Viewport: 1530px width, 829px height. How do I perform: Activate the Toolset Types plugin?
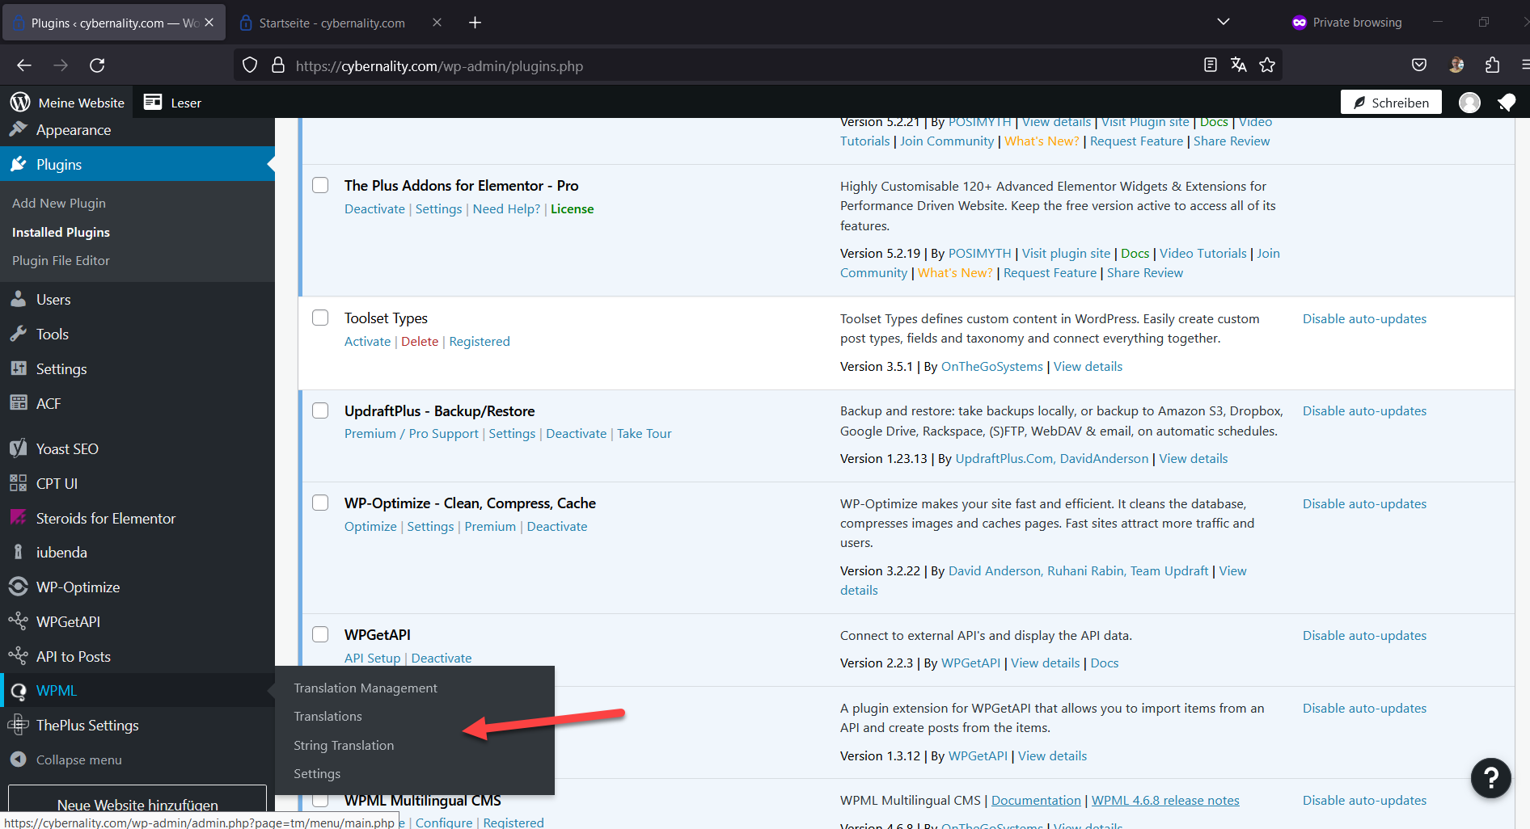[367, 342]
